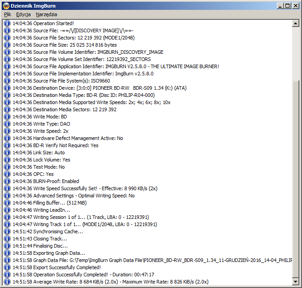Image resolution: width=302 pixels, height=288 pixels.
Task: Click info icon beside Write Speed: 2x
Action: [7, 131]
